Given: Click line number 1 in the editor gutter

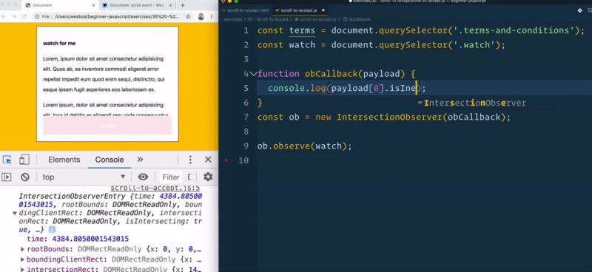Looking at the screenshot, I should (246, 30).
